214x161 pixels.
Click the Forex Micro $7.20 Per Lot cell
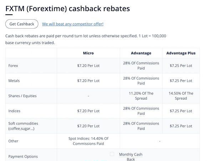click(88, 66)
